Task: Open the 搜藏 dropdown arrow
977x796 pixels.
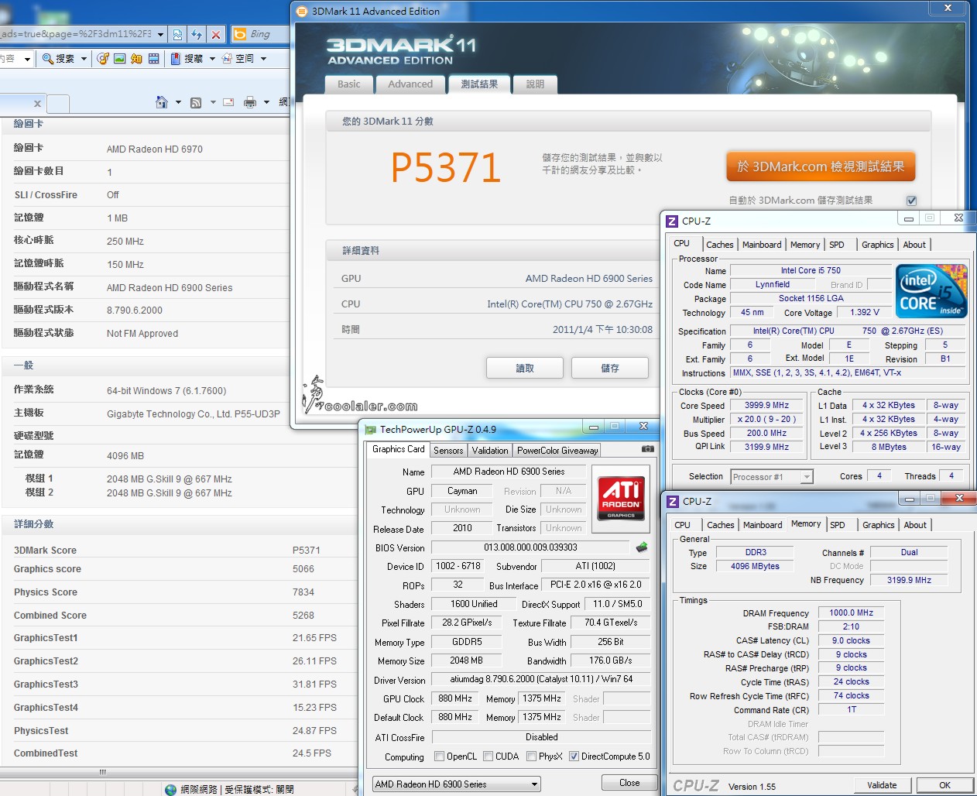Action: (x=212, y=59)
